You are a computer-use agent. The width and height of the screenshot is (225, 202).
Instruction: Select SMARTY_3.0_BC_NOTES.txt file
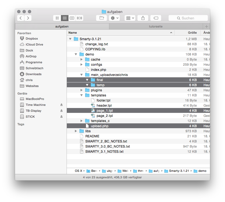[138, 147]
